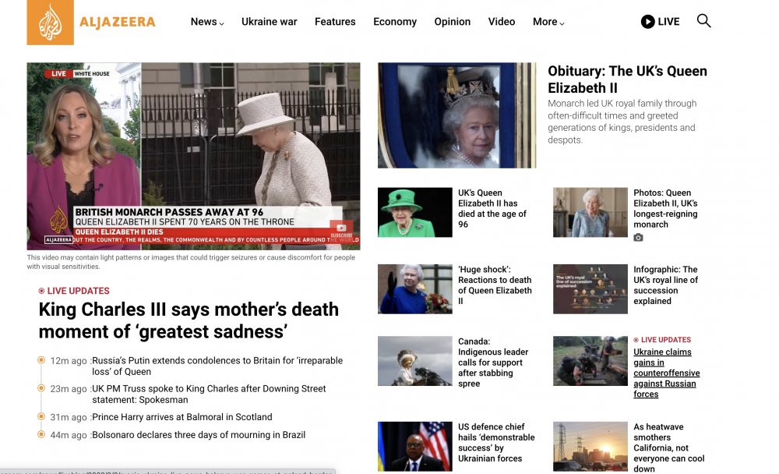Click the Queen portrait photo gallery thumbnail
779x474 pixels.
(x=590, y=212)
